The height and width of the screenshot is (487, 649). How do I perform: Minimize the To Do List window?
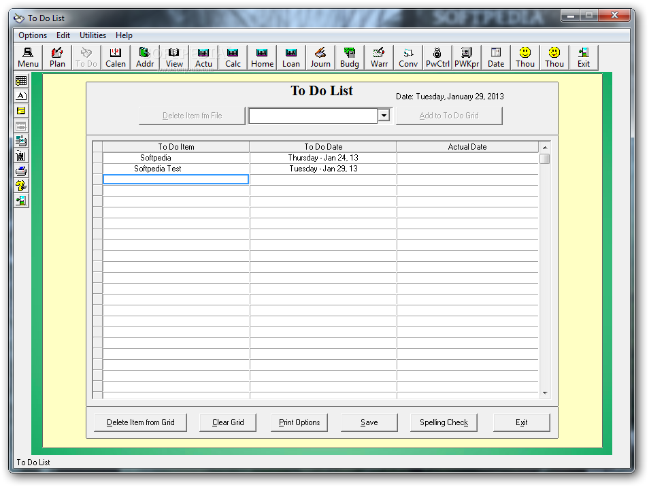pos(570,16)
